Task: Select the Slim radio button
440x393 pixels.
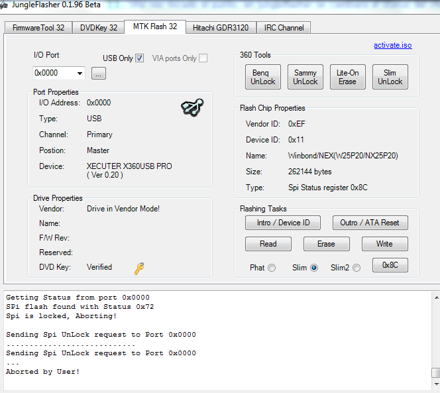Action: pyautogui.click(x=314, y=268)
